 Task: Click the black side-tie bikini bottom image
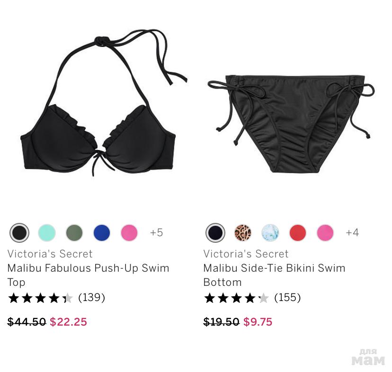tap(291, 124)
